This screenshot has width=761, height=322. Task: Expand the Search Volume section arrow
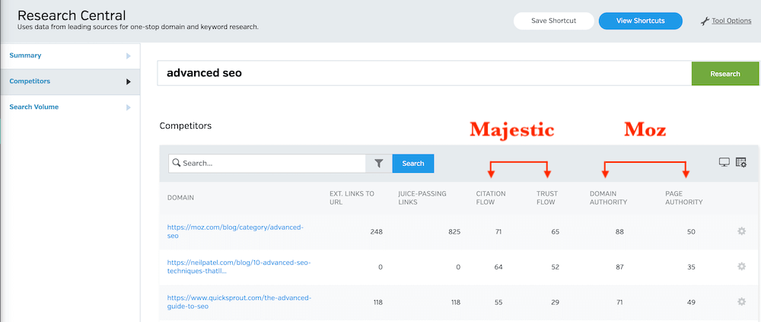point(129,107)
